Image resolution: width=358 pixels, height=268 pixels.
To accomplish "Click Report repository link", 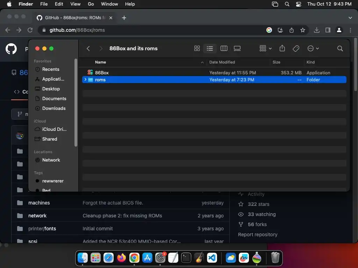I will pos(258,234).
